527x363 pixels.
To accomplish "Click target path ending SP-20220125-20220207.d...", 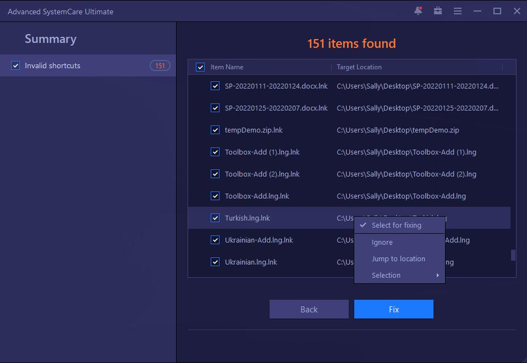I will (x=418, y=108).
